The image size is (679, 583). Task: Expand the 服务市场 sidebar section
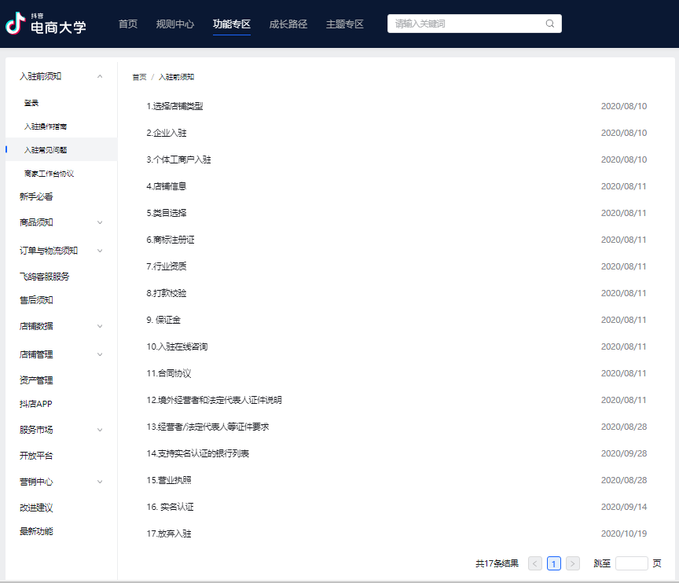100,430
